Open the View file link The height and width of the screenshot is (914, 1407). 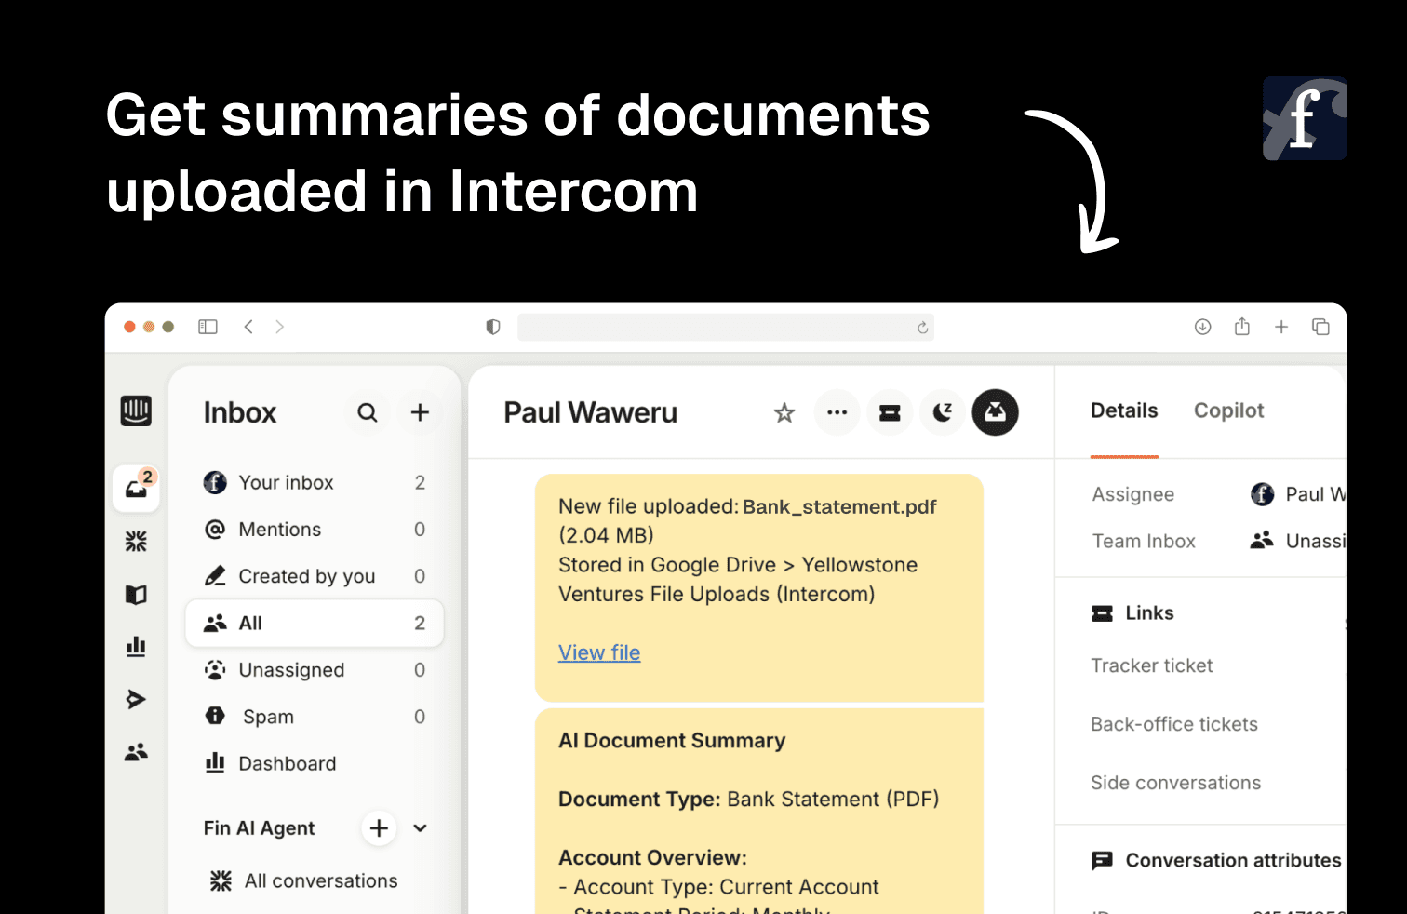598,652
